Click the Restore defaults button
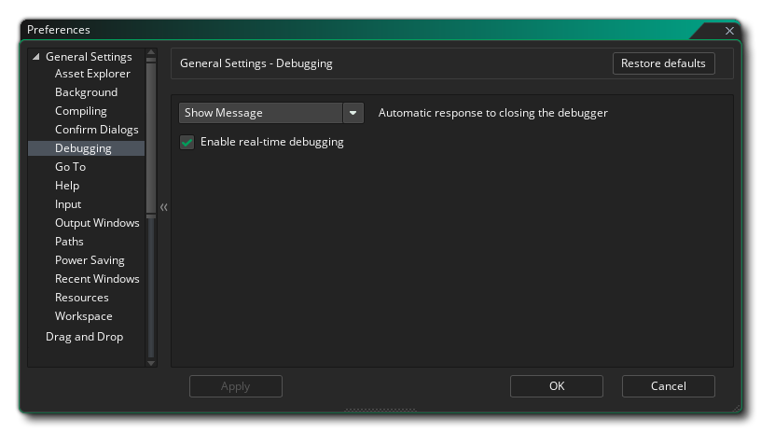 click(x=663, y=63)
